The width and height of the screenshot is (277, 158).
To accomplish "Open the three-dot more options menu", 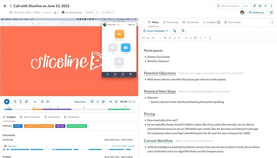I will point(271,6).
